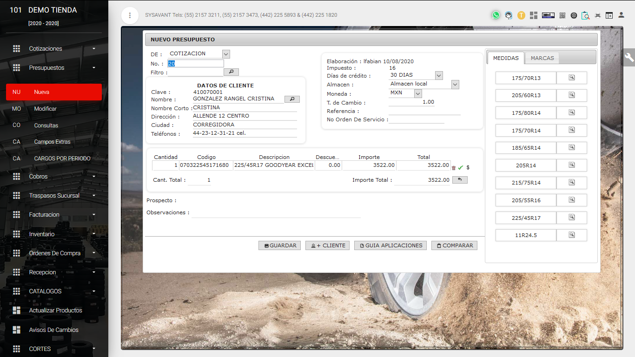Viewport: 635px width, 357px height.
Task: Search size 225/45R17 magnifier
Action: [x=572, y=218]
